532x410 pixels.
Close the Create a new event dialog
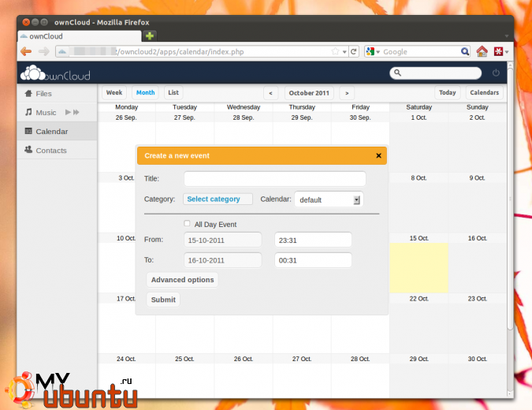pyautogui.click(x=378, y=155)
